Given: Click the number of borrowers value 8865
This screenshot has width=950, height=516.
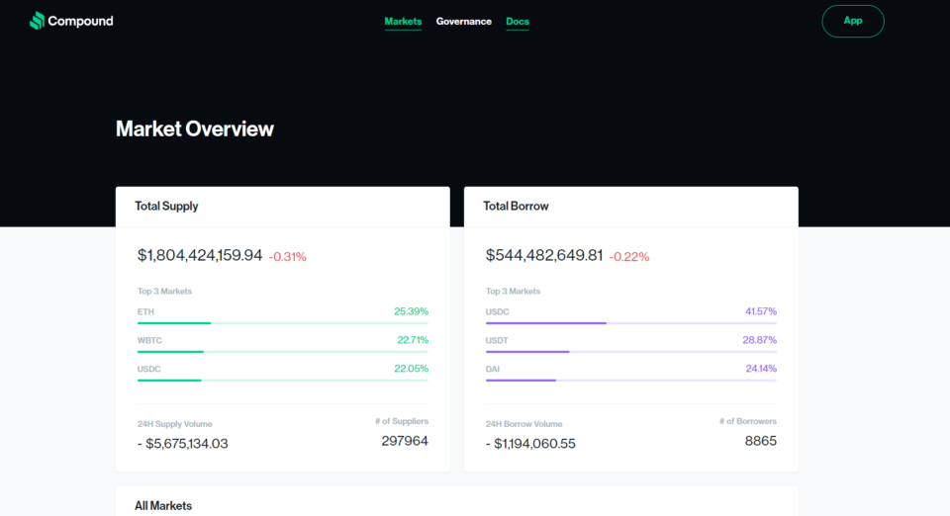Looking at the screenshot, I should (760, 441).
